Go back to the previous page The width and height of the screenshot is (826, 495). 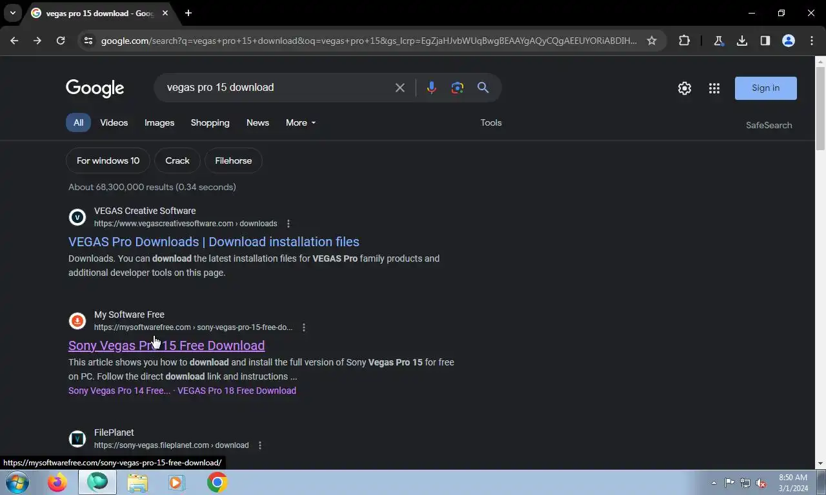point(14,41)
